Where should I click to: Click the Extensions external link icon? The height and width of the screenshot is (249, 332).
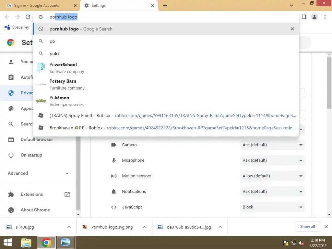click(67, 195)
